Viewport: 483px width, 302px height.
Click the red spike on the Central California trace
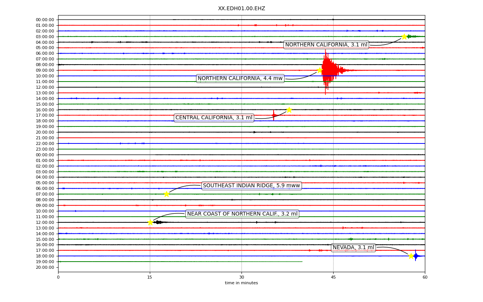274,115
